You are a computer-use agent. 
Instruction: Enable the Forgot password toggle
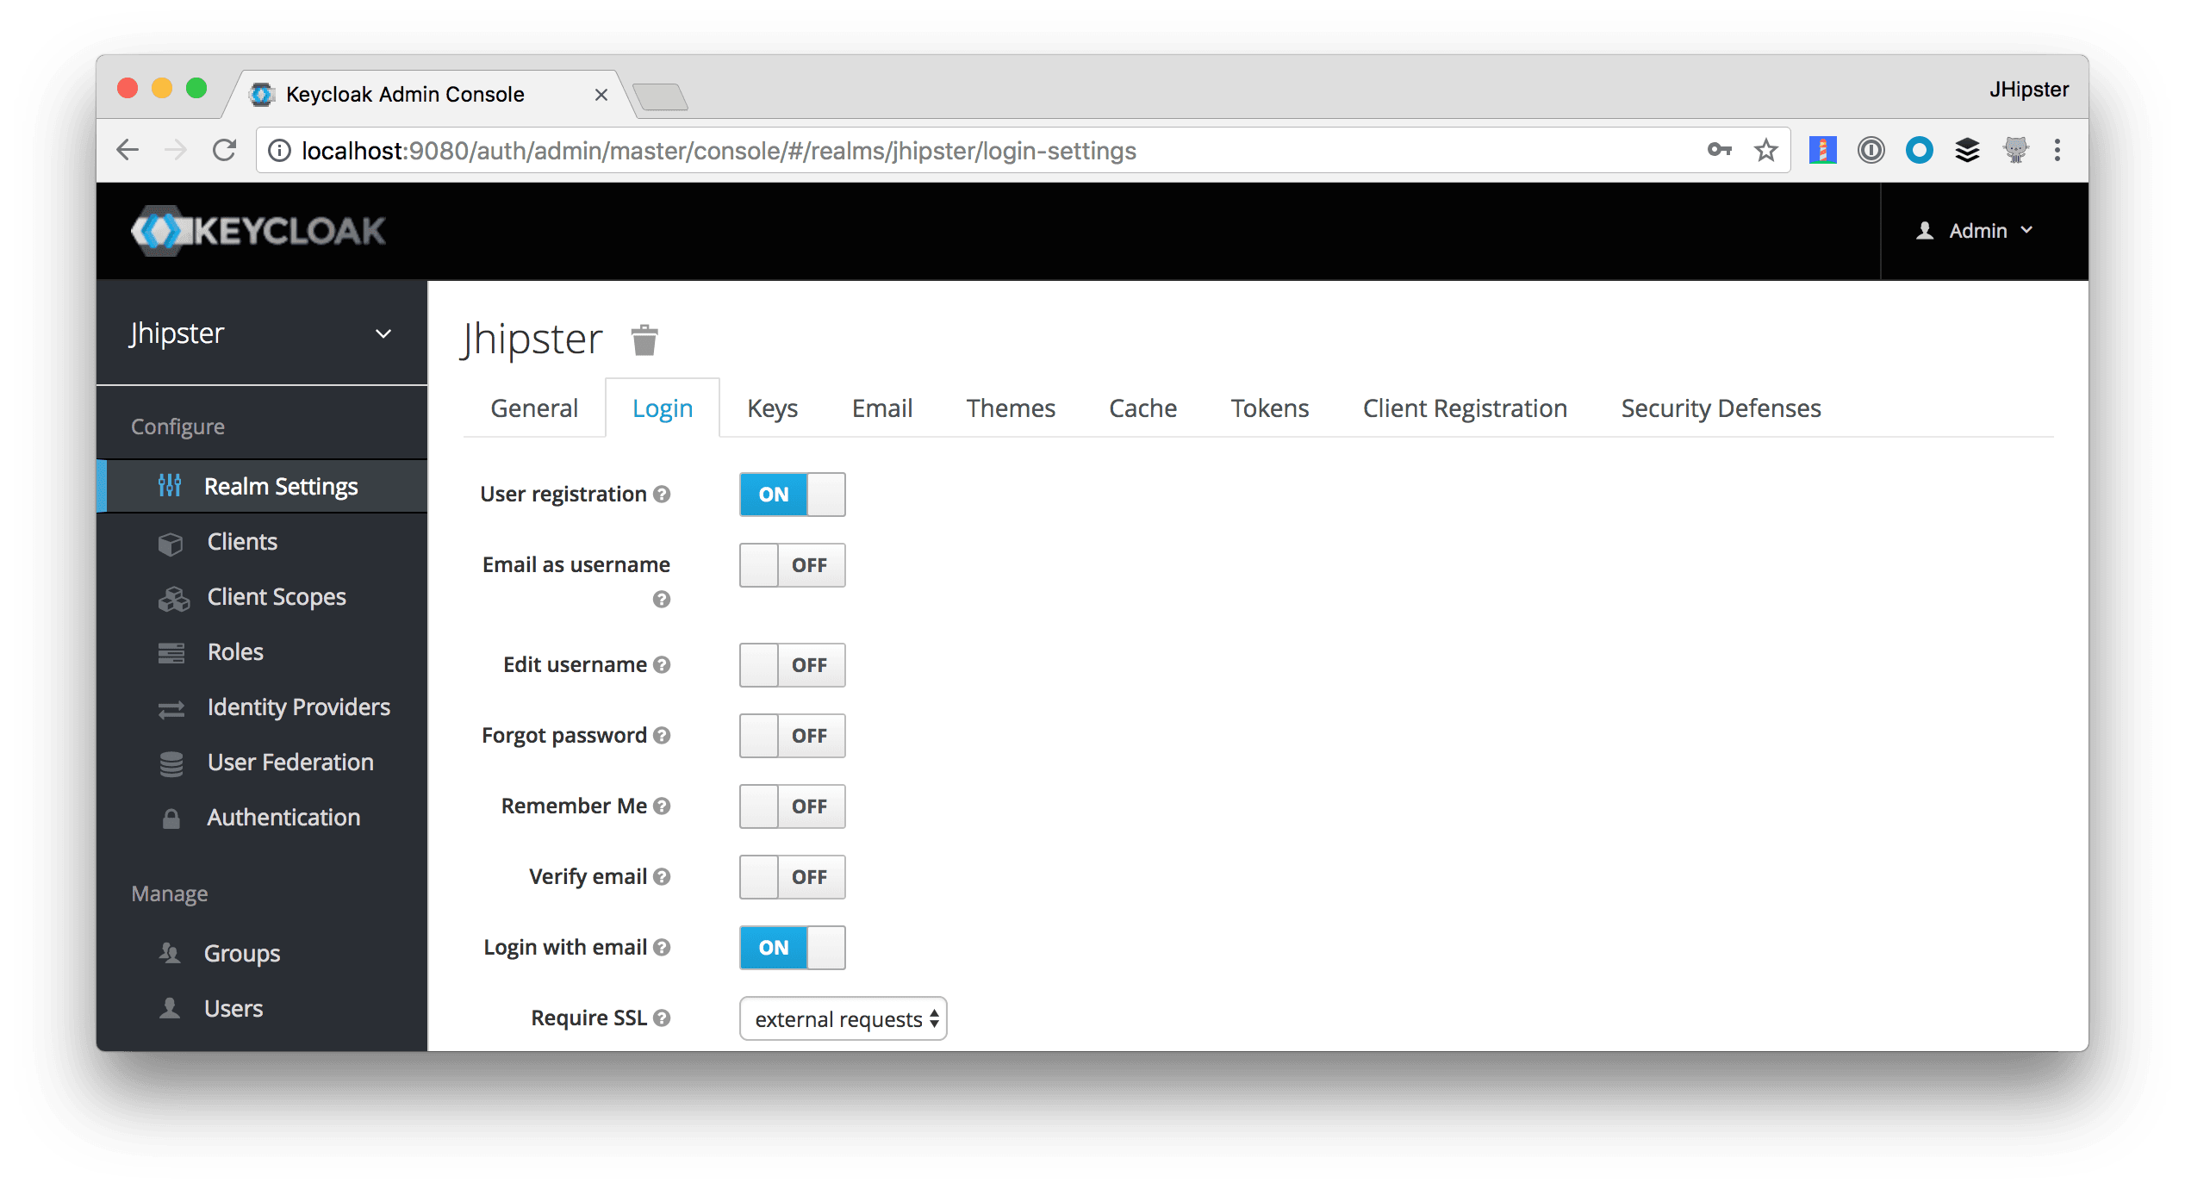click(x=790, y=735)
